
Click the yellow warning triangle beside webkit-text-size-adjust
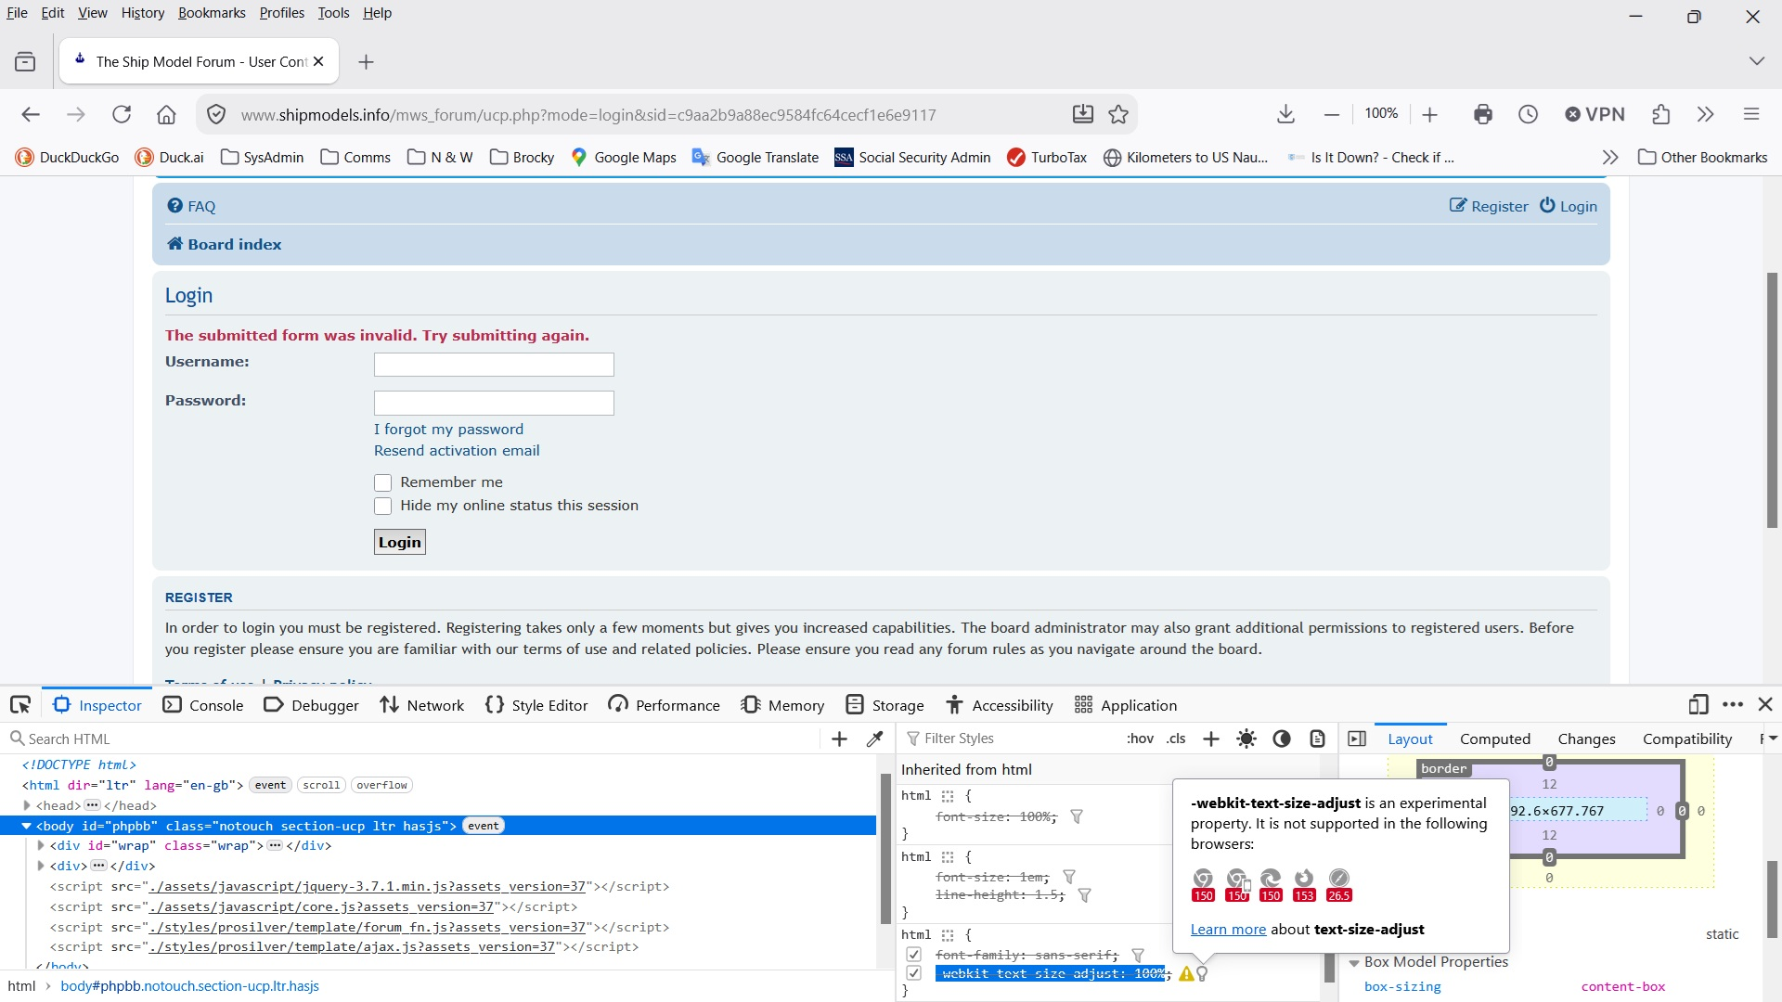click(x=1186, y=973)
